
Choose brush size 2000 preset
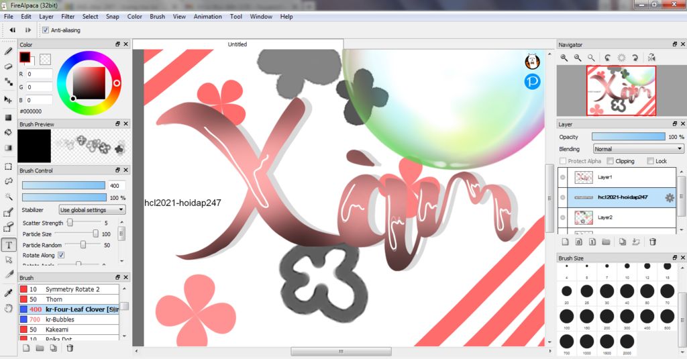click(627, 343)
